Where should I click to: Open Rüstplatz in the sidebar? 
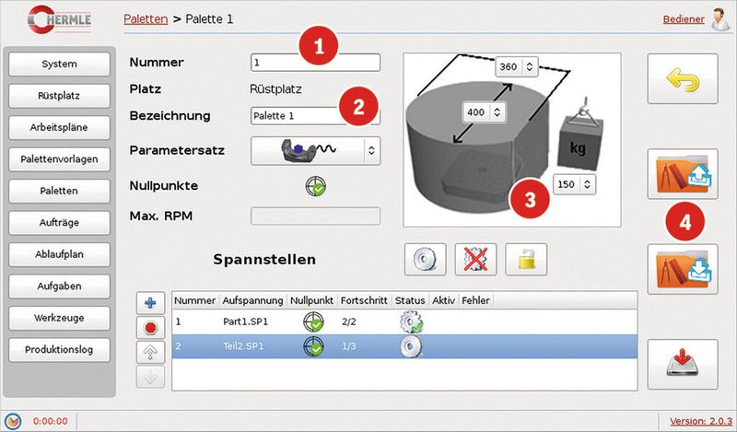[x=59, y=96]
